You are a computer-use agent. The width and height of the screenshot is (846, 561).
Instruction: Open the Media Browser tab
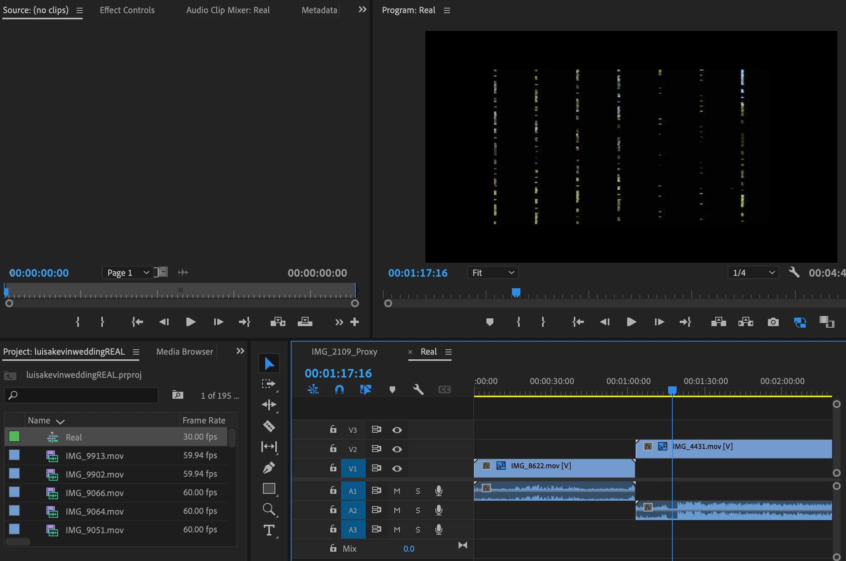(184, 352)
